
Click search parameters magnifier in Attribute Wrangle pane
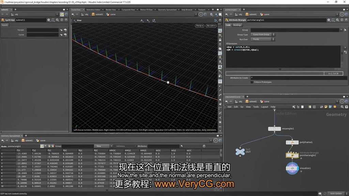point(337,20)
